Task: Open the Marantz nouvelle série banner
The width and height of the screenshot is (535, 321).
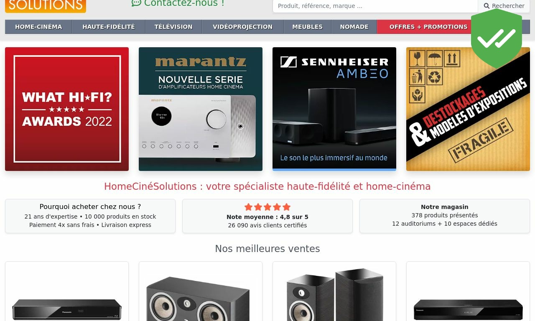Action: point(201,109)
